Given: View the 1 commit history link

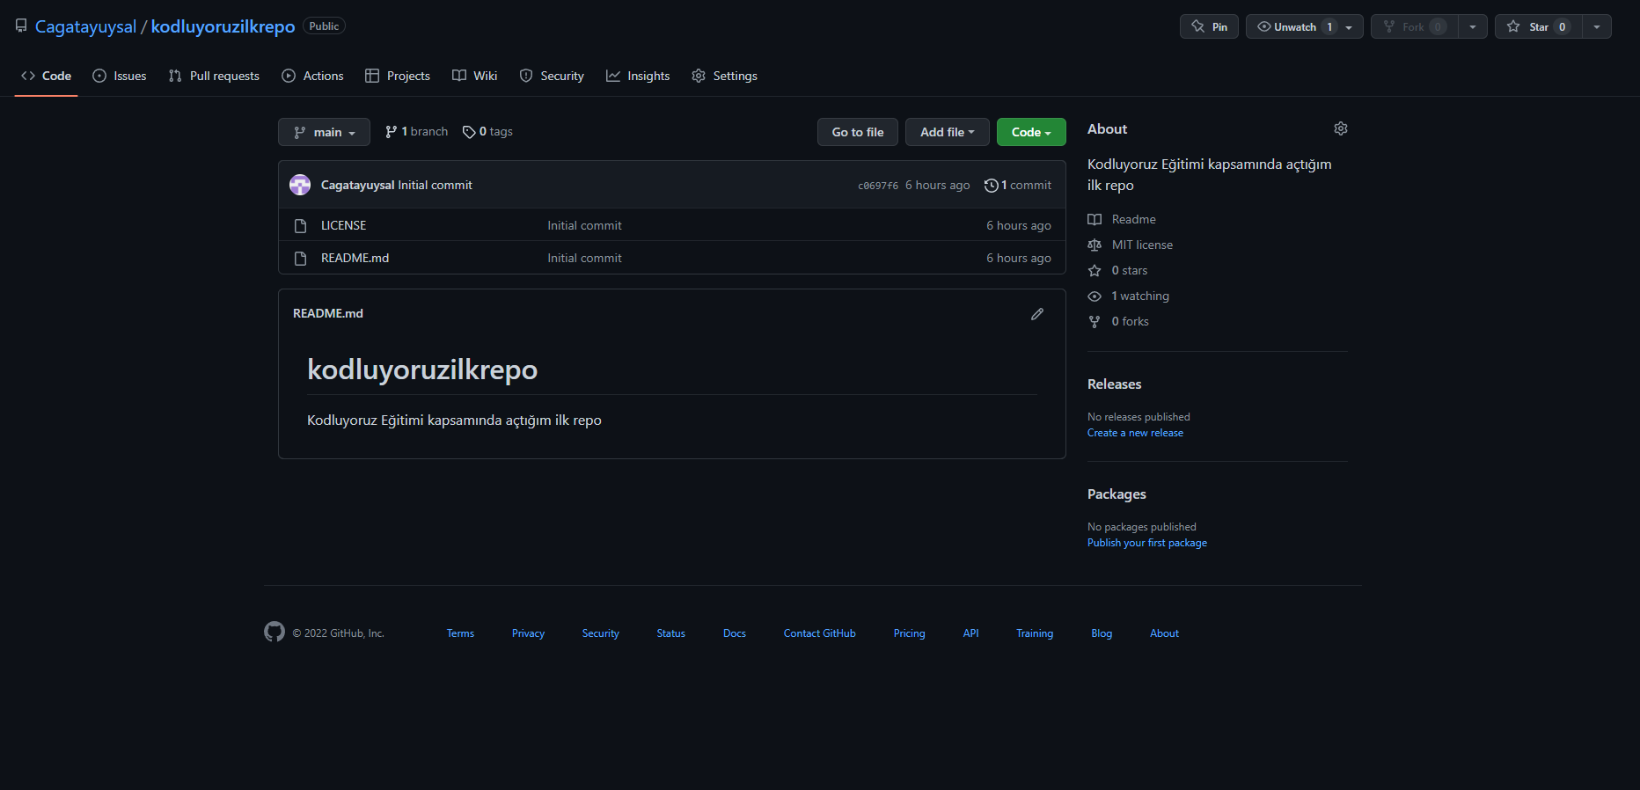Looking at the screenshot, I should [x=1018, y=186].
